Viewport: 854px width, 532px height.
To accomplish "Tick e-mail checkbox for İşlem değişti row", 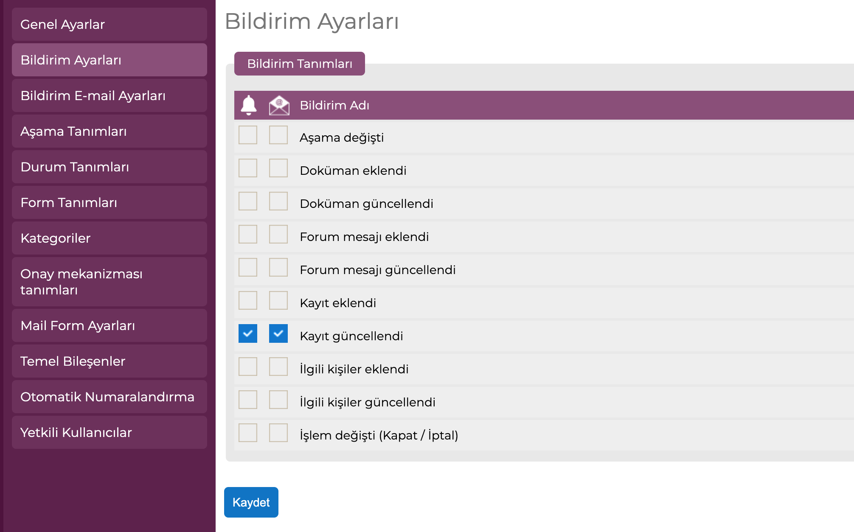I will click(x=278, y=433).
